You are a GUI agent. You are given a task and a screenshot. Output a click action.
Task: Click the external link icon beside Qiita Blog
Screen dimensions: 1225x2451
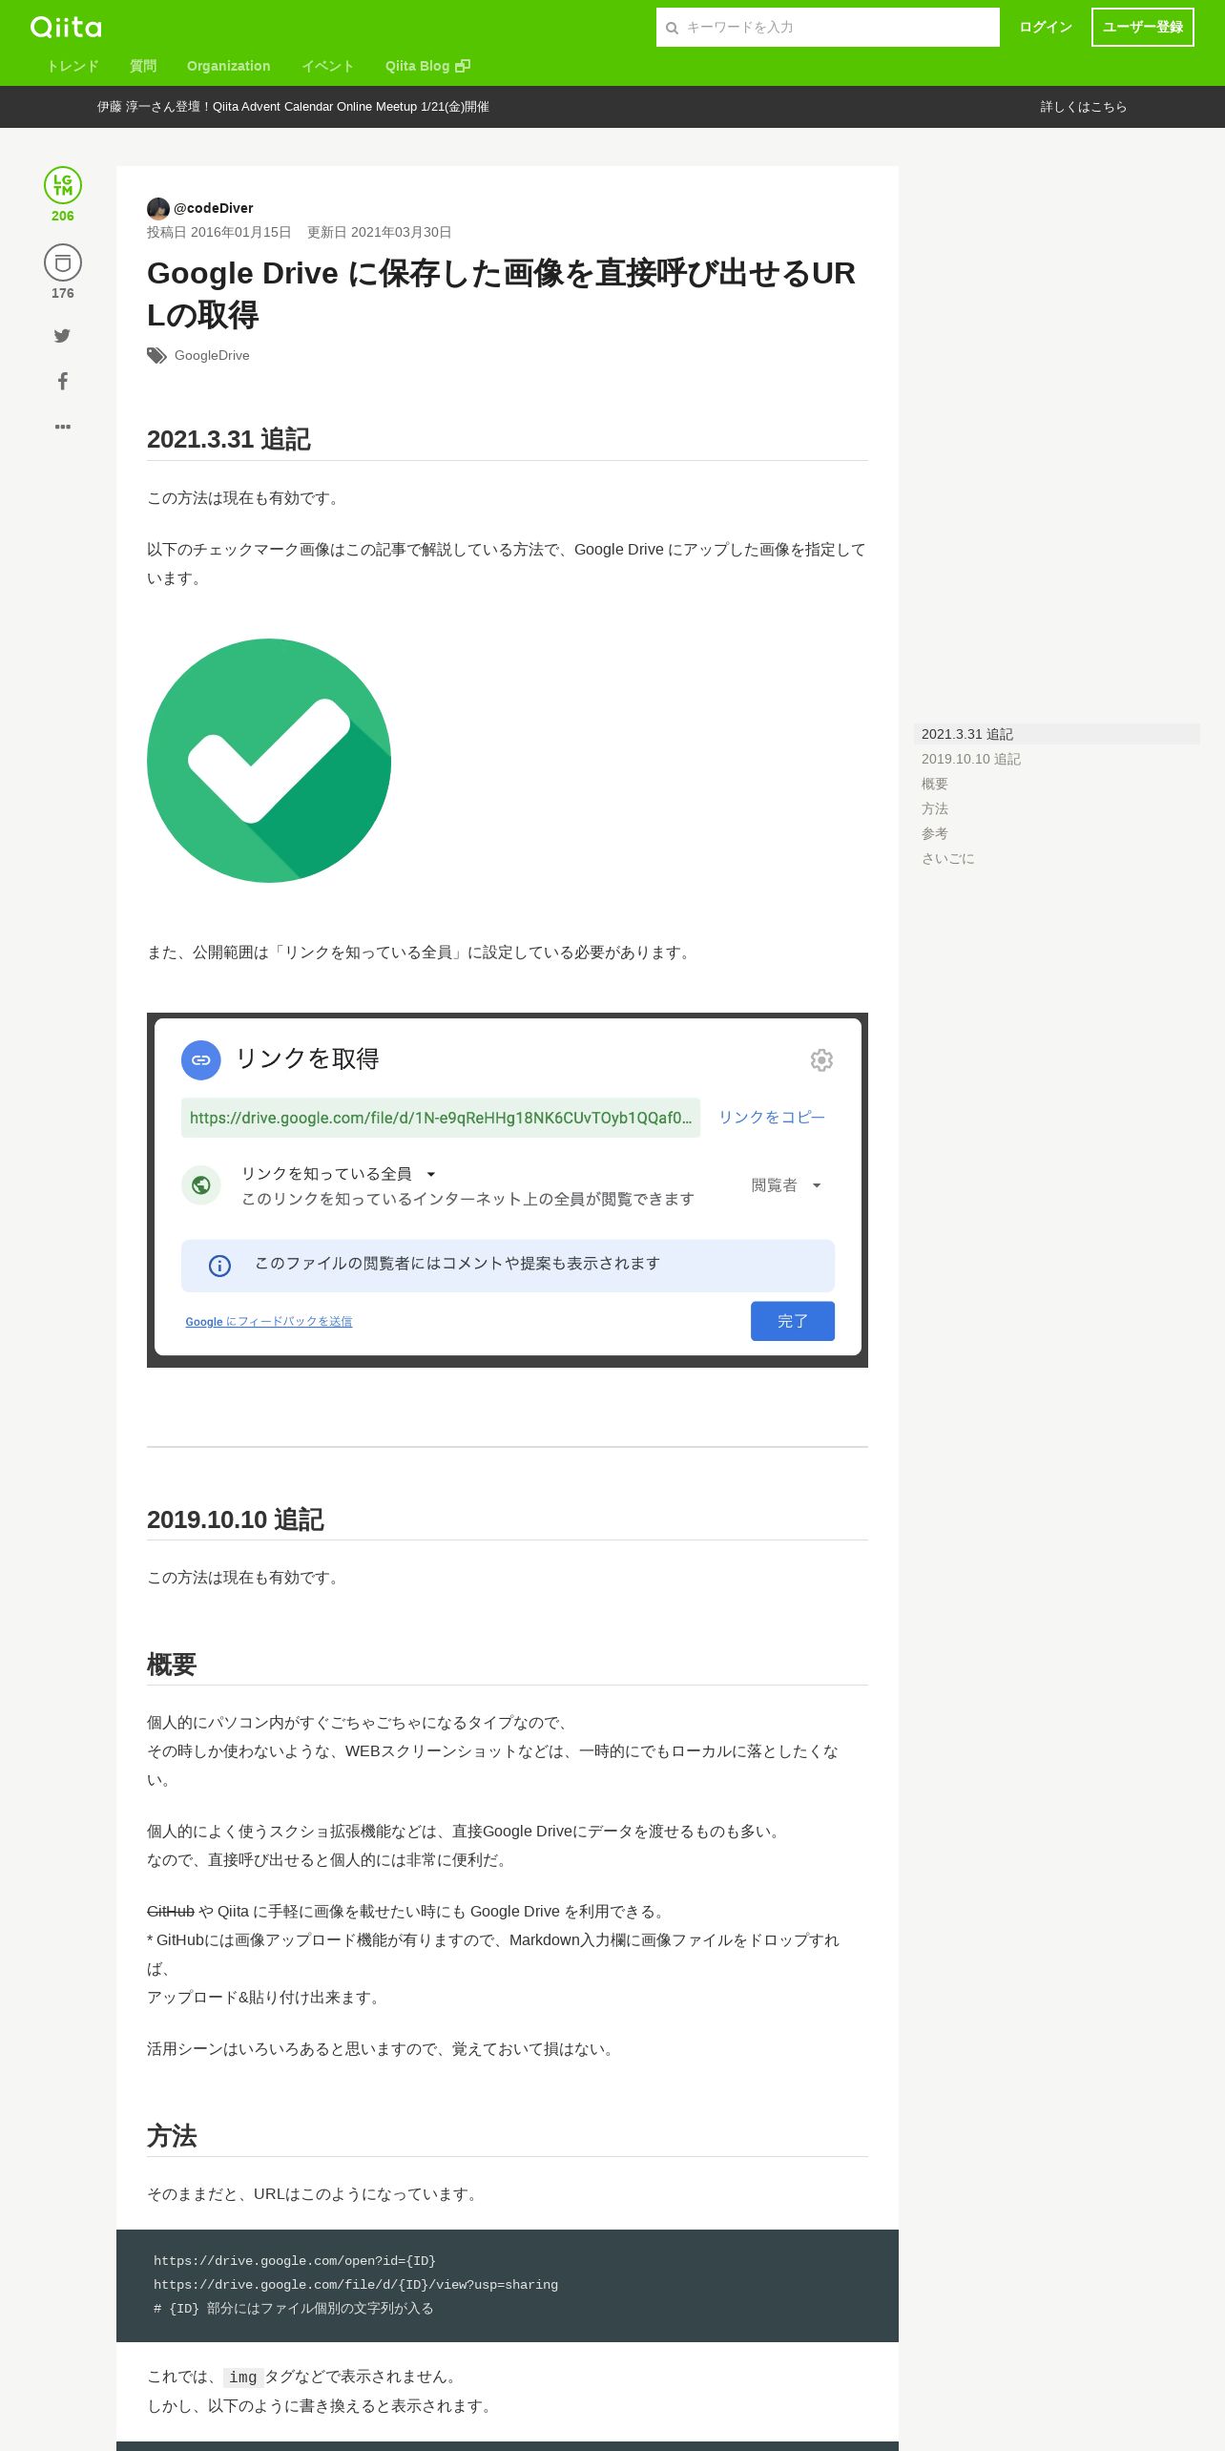463,66
